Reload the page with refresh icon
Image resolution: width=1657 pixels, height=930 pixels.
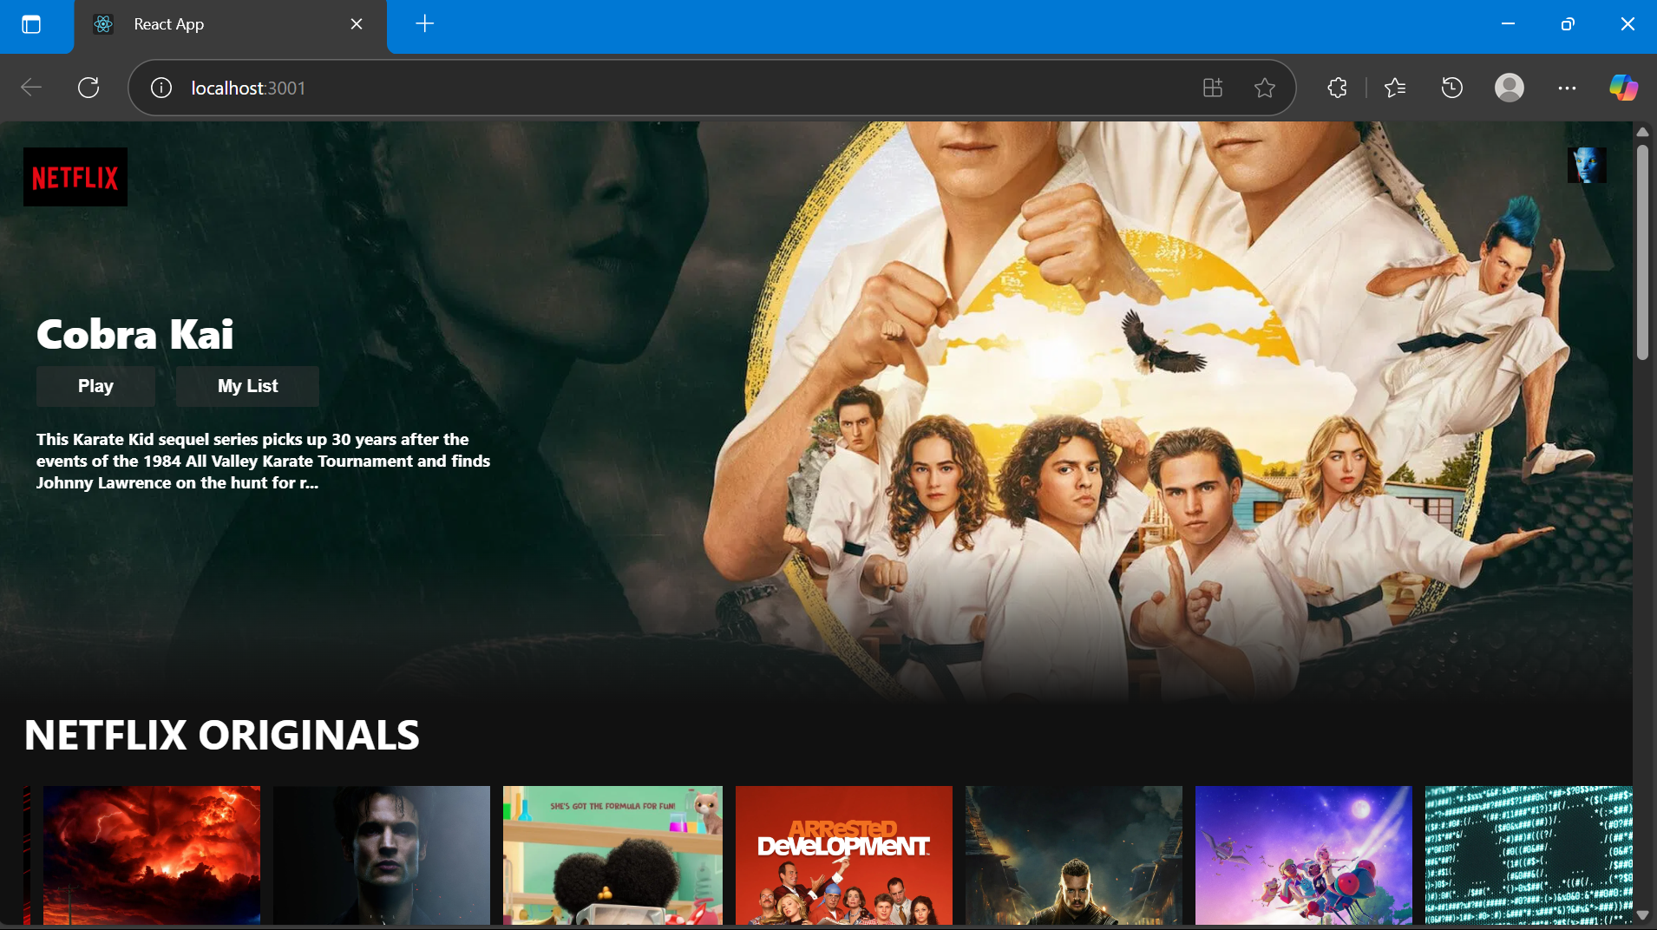click(x=88, y=88)
